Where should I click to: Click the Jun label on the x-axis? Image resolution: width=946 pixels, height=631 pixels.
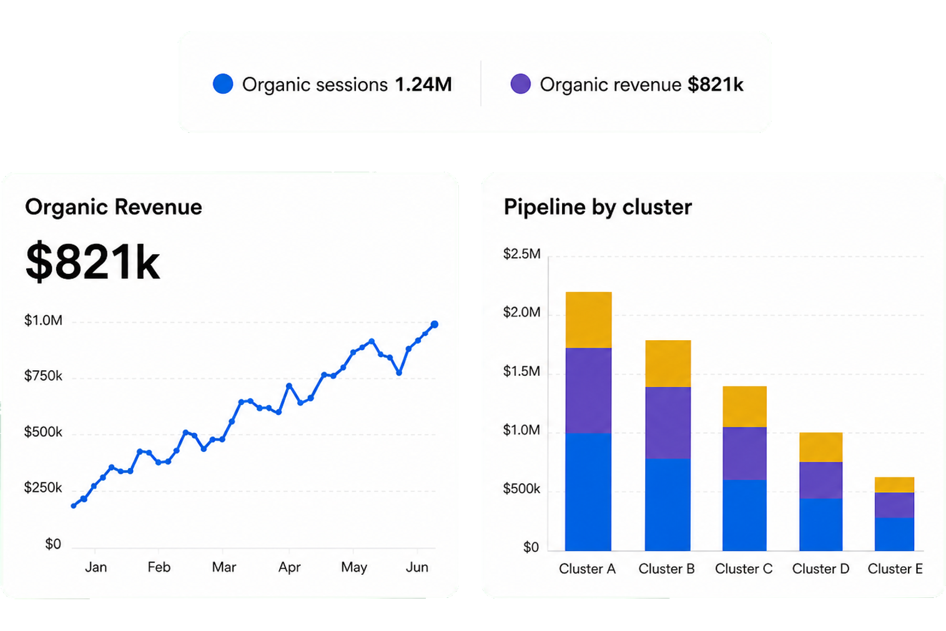click(417, 567)
